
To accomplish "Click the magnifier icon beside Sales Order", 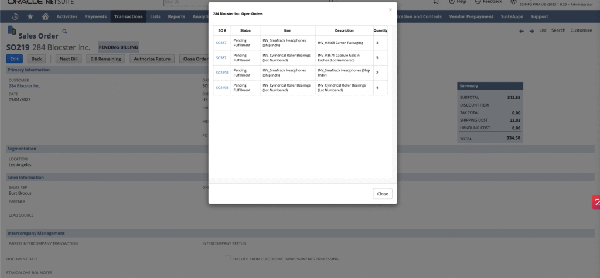I will (65, 31).
